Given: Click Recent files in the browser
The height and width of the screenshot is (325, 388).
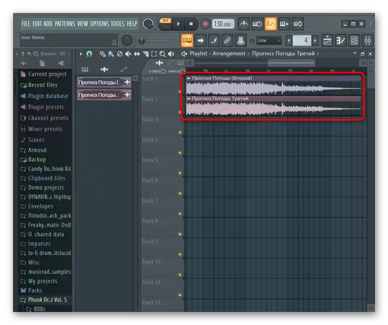Looking at the screenshot, I should (42, 85).
